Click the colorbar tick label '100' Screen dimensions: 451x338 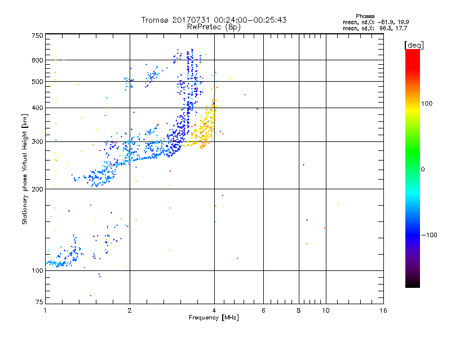coord(427,104)
